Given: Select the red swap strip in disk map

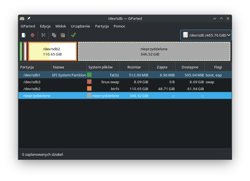Looking at the screenshot, I should 25,51.
